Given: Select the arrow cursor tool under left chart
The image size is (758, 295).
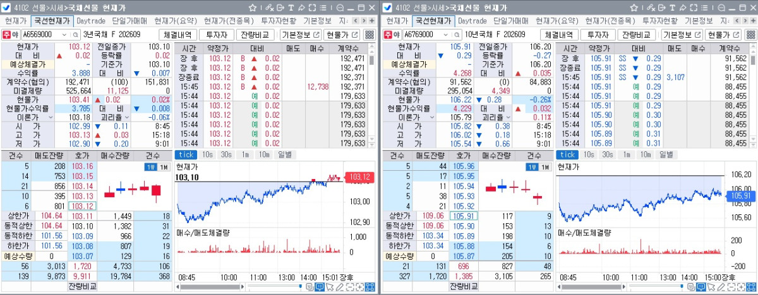Looking at the screenshot, I should click(x=330, y=287).
